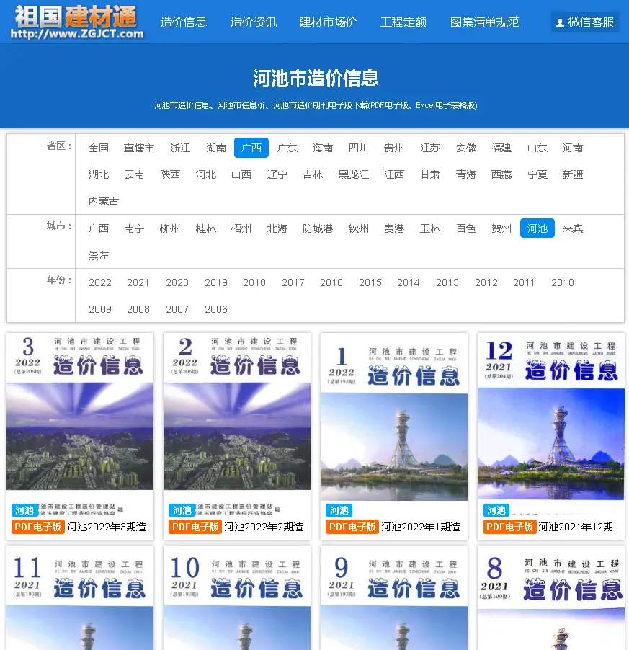Choose the 直辖市 province filter

(x=139, y=148)
